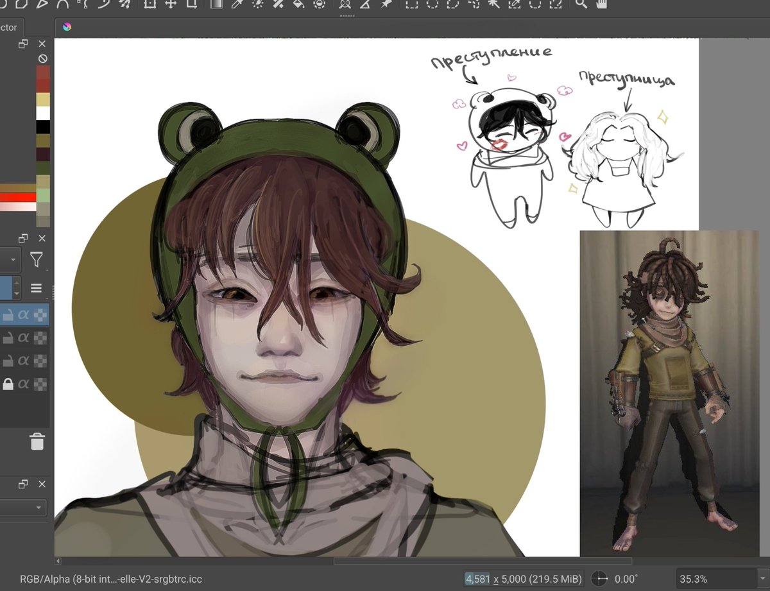This screenshot has height=591, width=770.
Task: Toggle alpha lock on the bottom layer
Action: [x=23, y=384]
